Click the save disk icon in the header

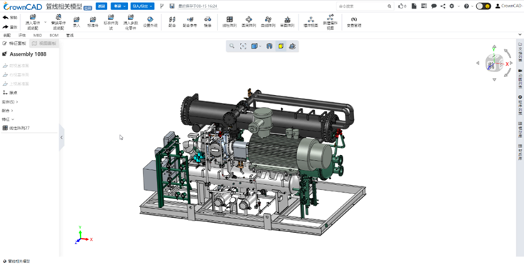(x=172, y=6)
